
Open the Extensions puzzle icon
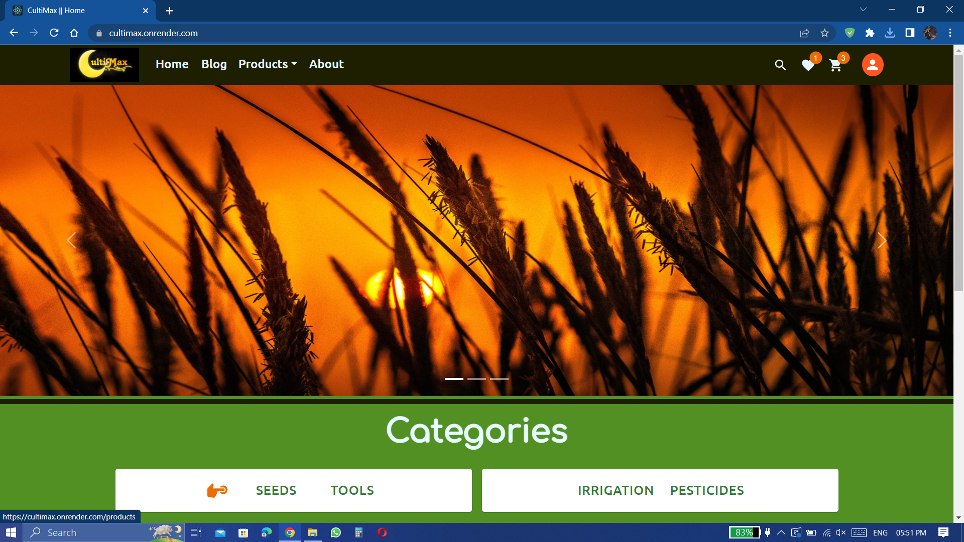(870, 33)
